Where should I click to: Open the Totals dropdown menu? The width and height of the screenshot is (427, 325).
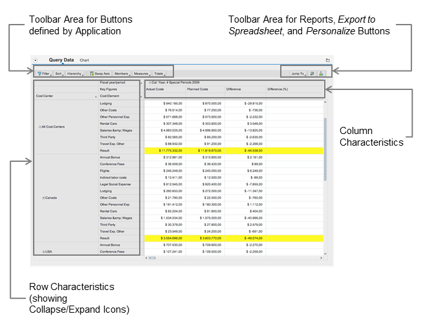pos(159,74)
